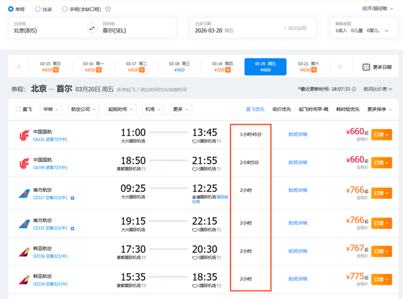Book the OZ334 flight at ¥775
Image resolution: width=403 pixels, height=299 pixels.
[x=382, y=279]
